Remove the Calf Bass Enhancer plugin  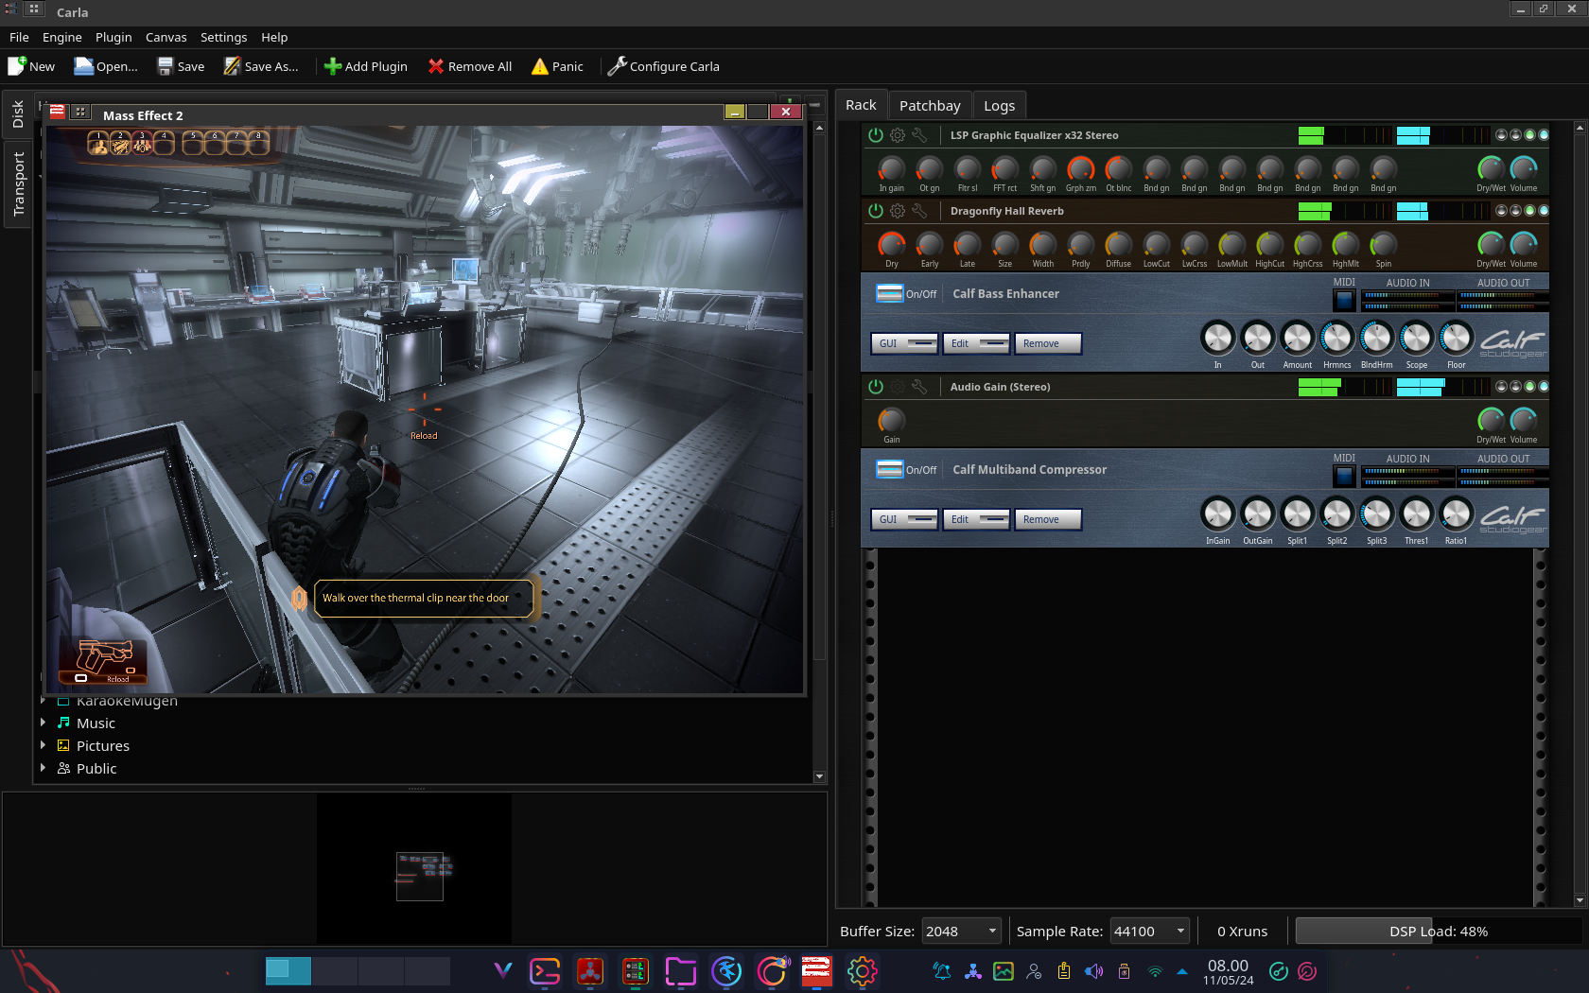click(1048, 343)
